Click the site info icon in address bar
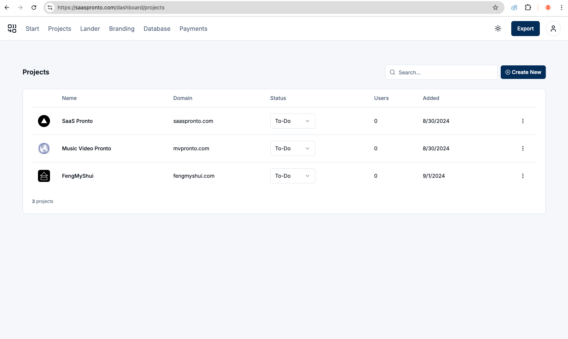The width and height of the screenshot is (568, 339). [50, 8]
